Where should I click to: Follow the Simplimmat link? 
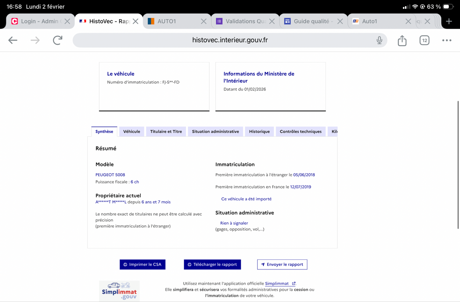pos(277,284)
